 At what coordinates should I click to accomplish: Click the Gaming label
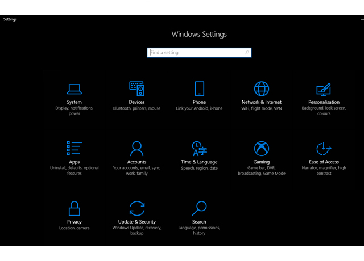[x=262, y=162]
